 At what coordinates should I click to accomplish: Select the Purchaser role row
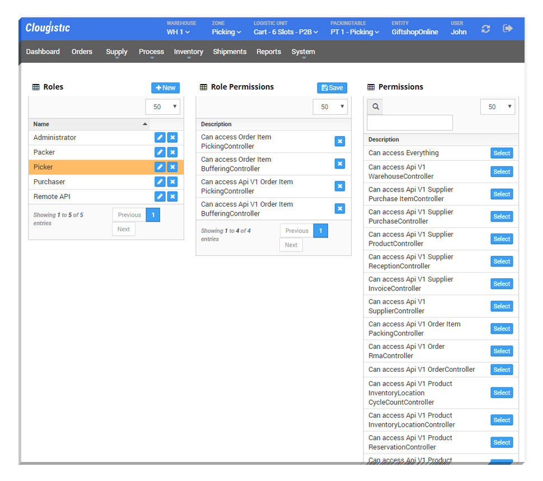pyautogui.click(x=106, y=182)
